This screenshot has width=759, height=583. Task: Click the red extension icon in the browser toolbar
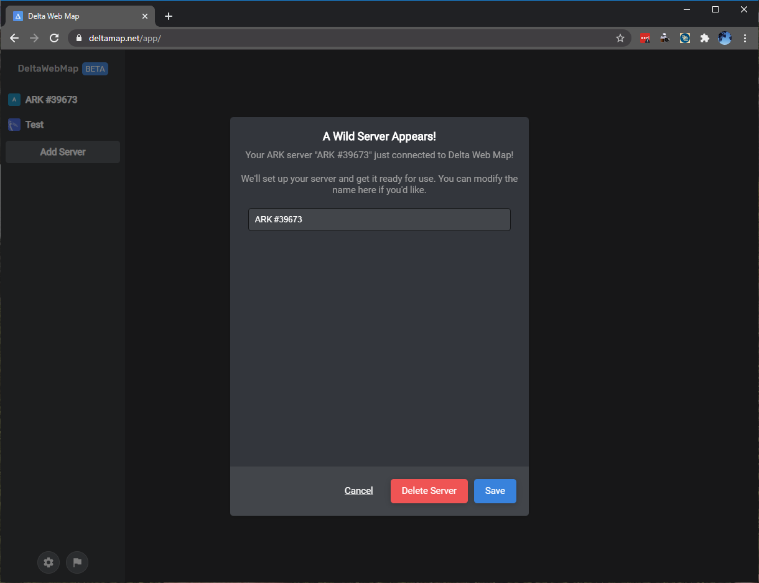645,38
